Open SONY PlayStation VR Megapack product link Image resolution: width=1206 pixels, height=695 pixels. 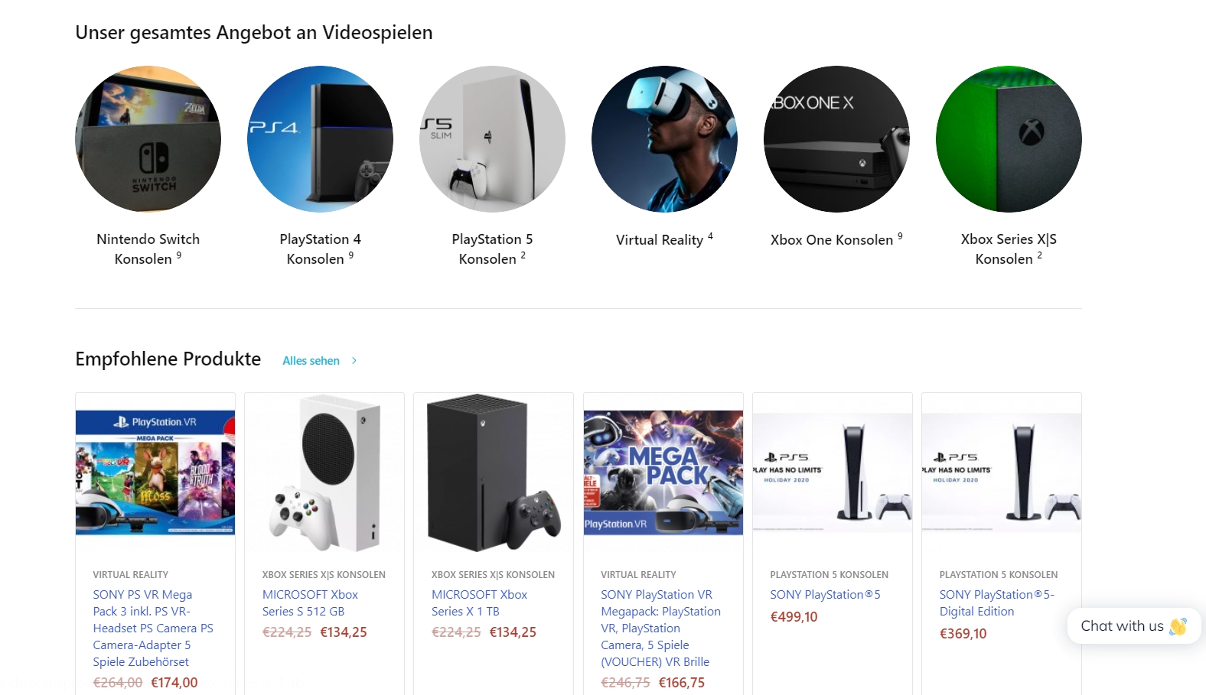661,628
